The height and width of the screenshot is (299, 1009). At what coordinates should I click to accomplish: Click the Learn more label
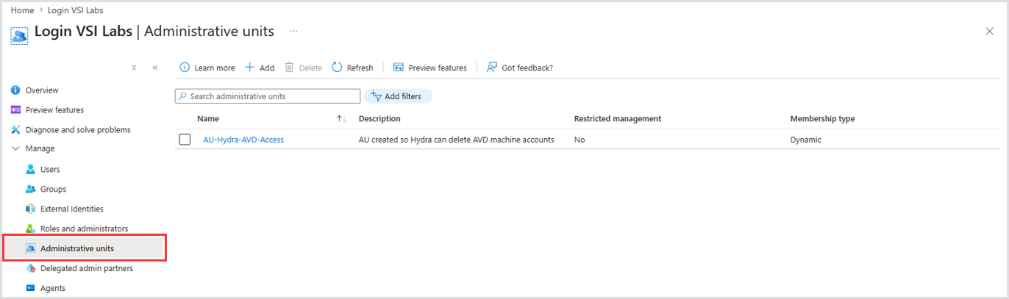click(x=215, y=68)
